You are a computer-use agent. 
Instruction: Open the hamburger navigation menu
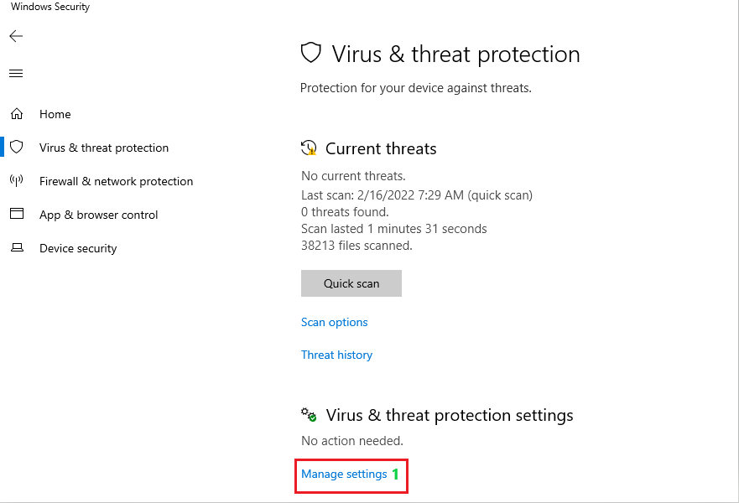[x=16, y=73]
